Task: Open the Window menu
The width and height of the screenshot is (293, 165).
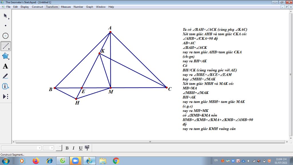Action: coord(101,7)
